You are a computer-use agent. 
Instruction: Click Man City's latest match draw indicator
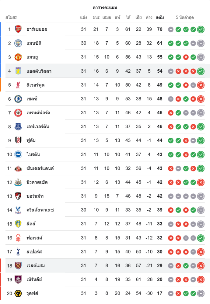[201, 43]
